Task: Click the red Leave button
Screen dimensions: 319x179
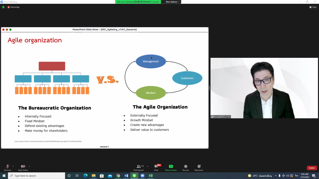Action: 312,168
